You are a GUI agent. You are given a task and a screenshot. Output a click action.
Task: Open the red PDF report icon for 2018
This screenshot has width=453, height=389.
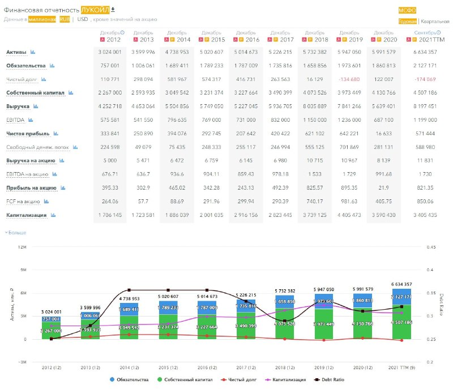(x=304, y=39)
